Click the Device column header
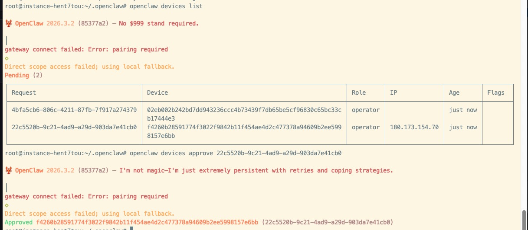The image size is (528, 230). tap(157, 93)
